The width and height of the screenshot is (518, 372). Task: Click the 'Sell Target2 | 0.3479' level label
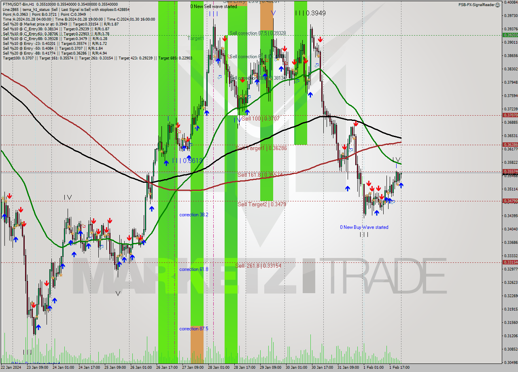pos(262,205)
